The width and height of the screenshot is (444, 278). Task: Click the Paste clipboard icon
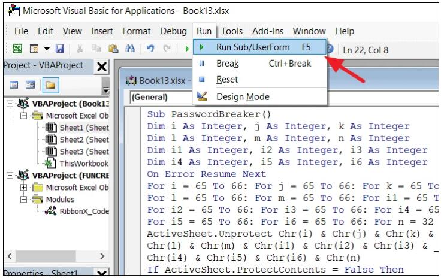[113, 49]
